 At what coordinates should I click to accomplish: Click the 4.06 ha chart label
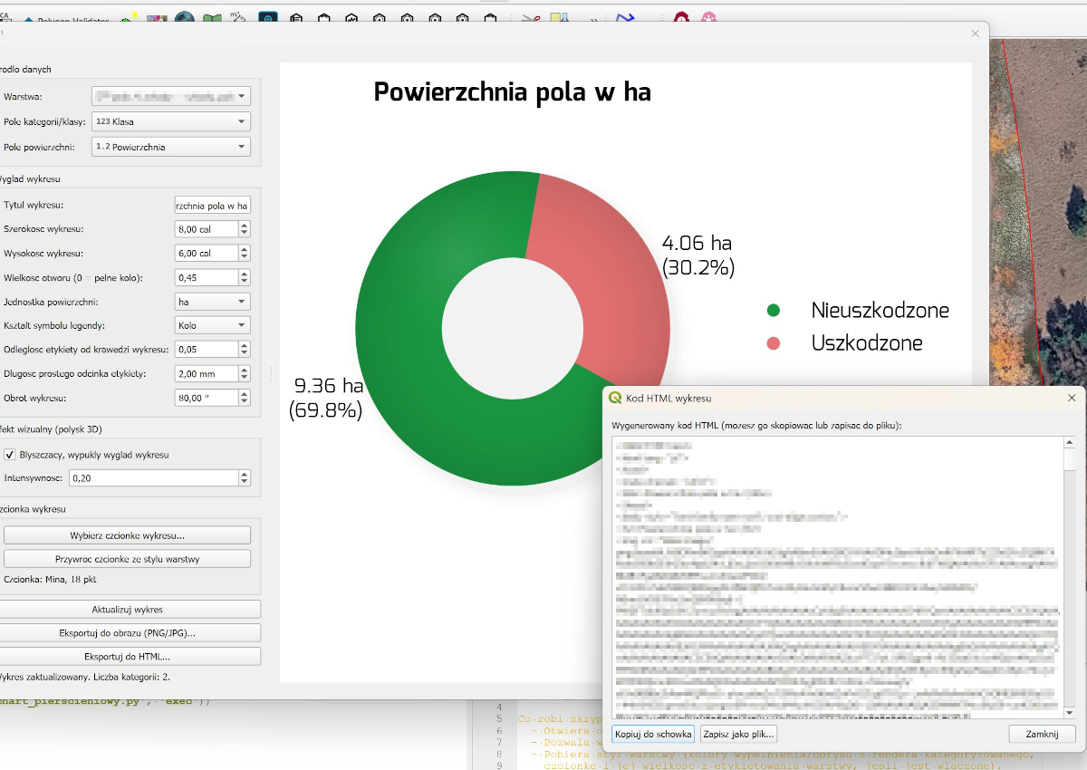tap(697, 255)
